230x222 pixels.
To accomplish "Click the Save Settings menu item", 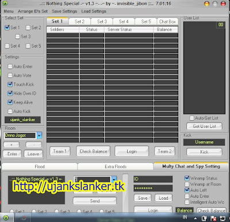I will tap(64, 11).
